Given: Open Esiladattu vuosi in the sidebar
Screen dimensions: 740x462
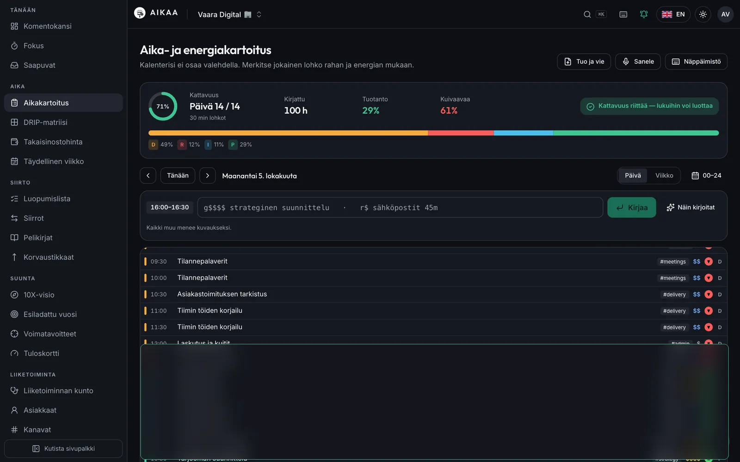Looking at the screenshot, I should click(63, 314).
